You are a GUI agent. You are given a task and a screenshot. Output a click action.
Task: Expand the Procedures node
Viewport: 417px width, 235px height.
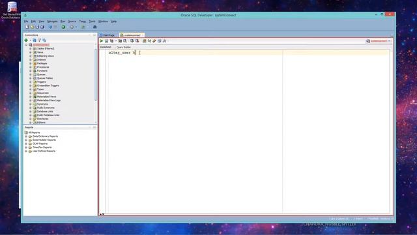coord(31,67)
